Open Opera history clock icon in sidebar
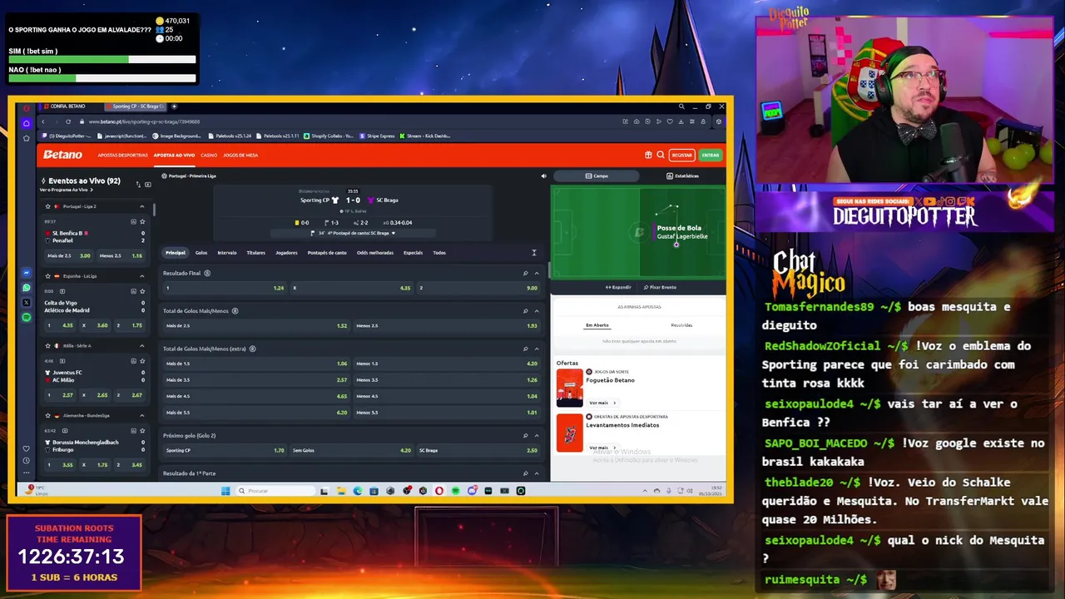This screenshot has width=1065, height=599. pos(27,461)
